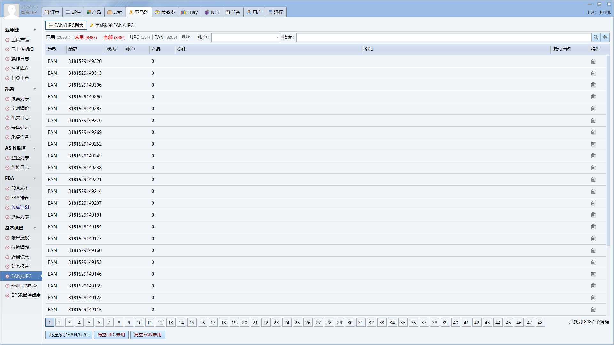Delete the row for EAN 3181529149252
Screen dimensions: 614x345
[593, 144]
